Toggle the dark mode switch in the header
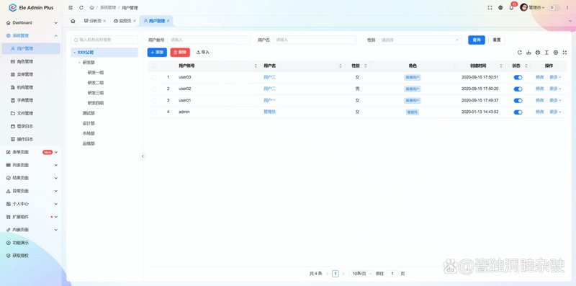The image size is (576, 286). pos(554,8)
